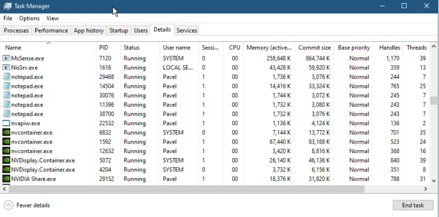Click the MsSense.exe process icon
Screen dimensions: 439x217
[x=6, y=58]
